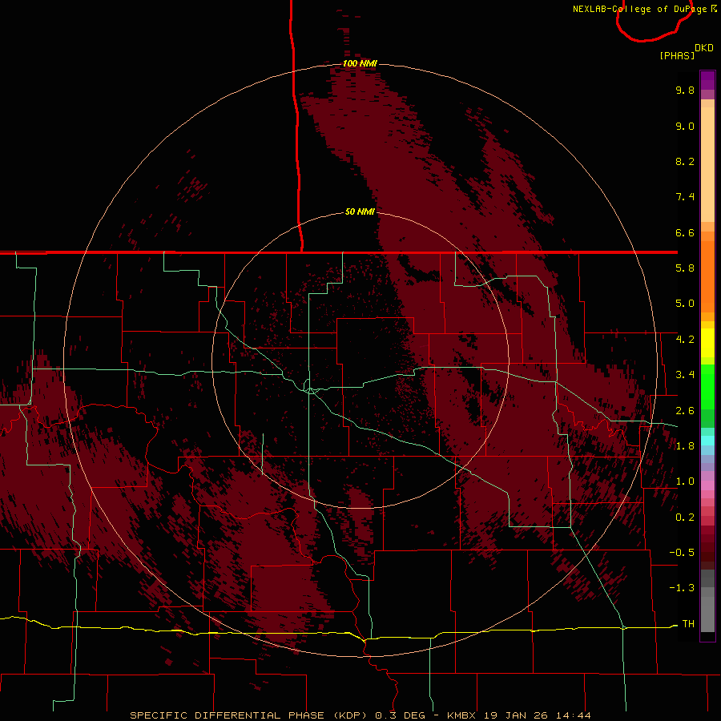Click the cyan swatch in color bar
Viewport: 721px width, 721px height.
[707, 441]
